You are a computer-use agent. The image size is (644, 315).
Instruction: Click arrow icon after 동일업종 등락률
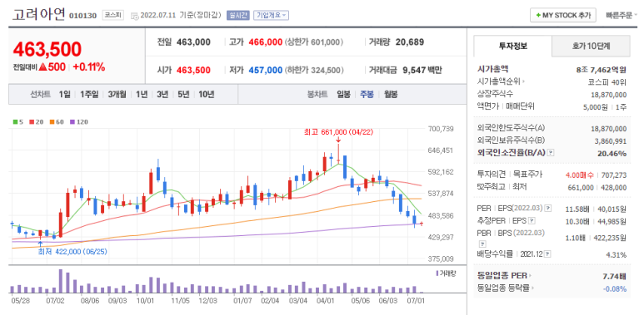coord(533,288)
